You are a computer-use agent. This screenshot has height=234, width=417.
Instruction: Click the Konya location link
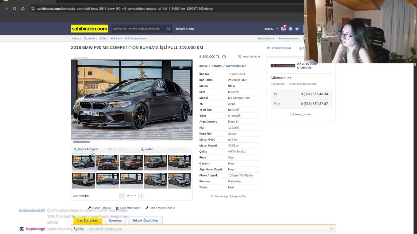(x=203, y=66)
